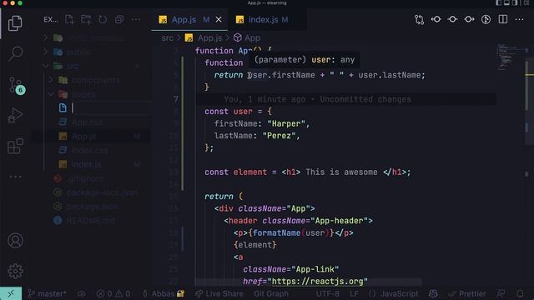Image resolution: width=534 pixels, height=300 pixels.
Task: Click New Folder icon in Explorer header
Action: tap(86, 19)
